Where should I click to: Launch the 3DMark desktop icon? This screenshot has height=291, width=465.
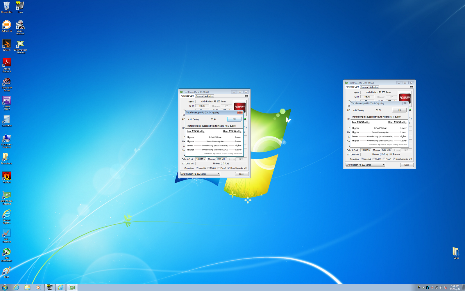point(6,45)
